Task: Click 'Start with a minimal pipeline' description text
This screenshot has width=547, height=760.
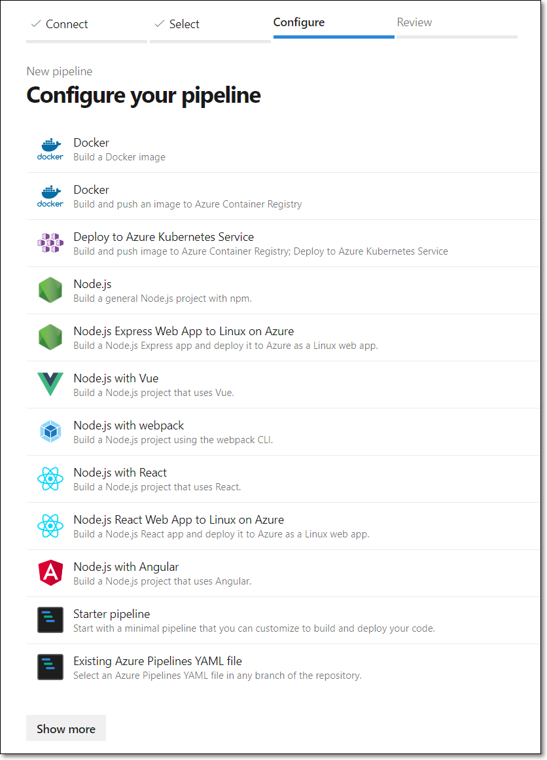Action: (x=255, y=628)
